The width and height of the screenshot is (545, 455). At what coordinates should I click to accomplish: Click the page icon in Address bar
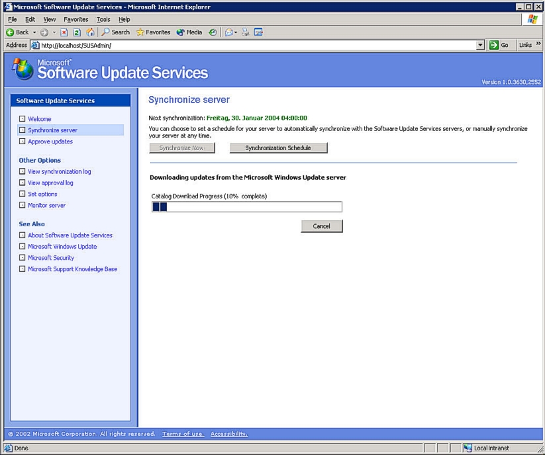coord(35,45)
